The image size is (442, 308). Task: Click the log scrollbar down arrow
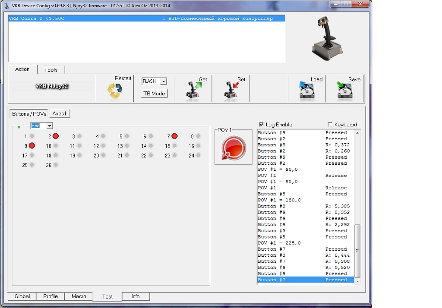tap(357, 281)
